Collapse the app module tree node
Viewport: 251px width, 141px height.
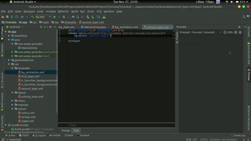point(6,32)
